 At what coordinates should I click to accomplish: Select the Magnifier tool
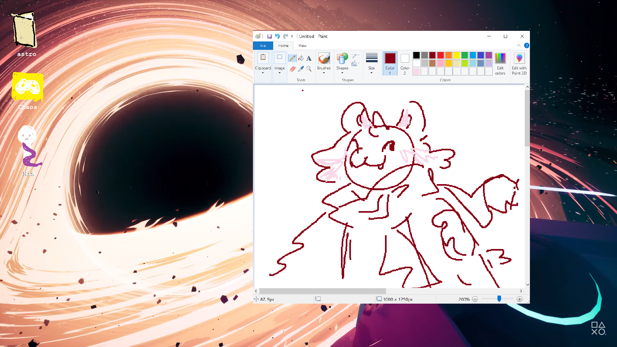(309, 69)
